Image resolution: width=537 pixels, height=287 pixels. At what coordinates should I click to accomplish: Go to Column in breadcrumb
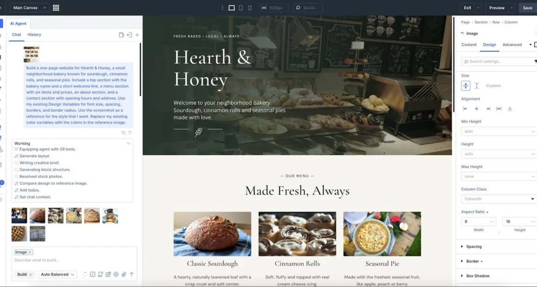pyautogui.click(x=511, y=22)
